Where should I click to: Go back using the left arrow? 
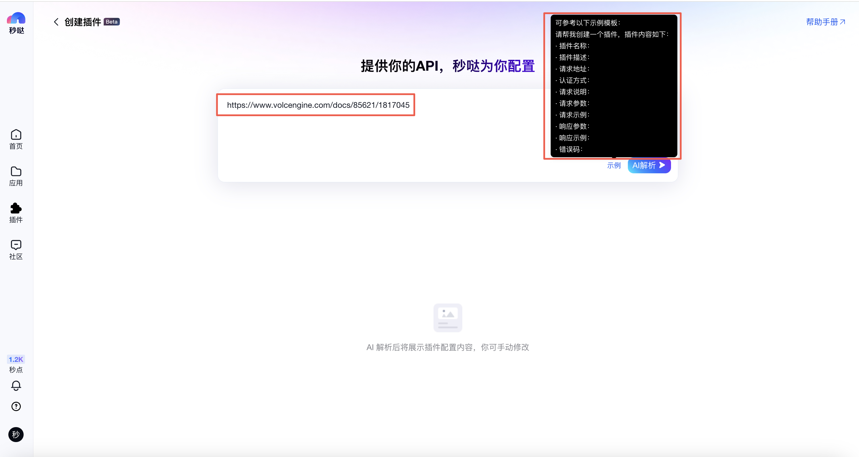56,22
